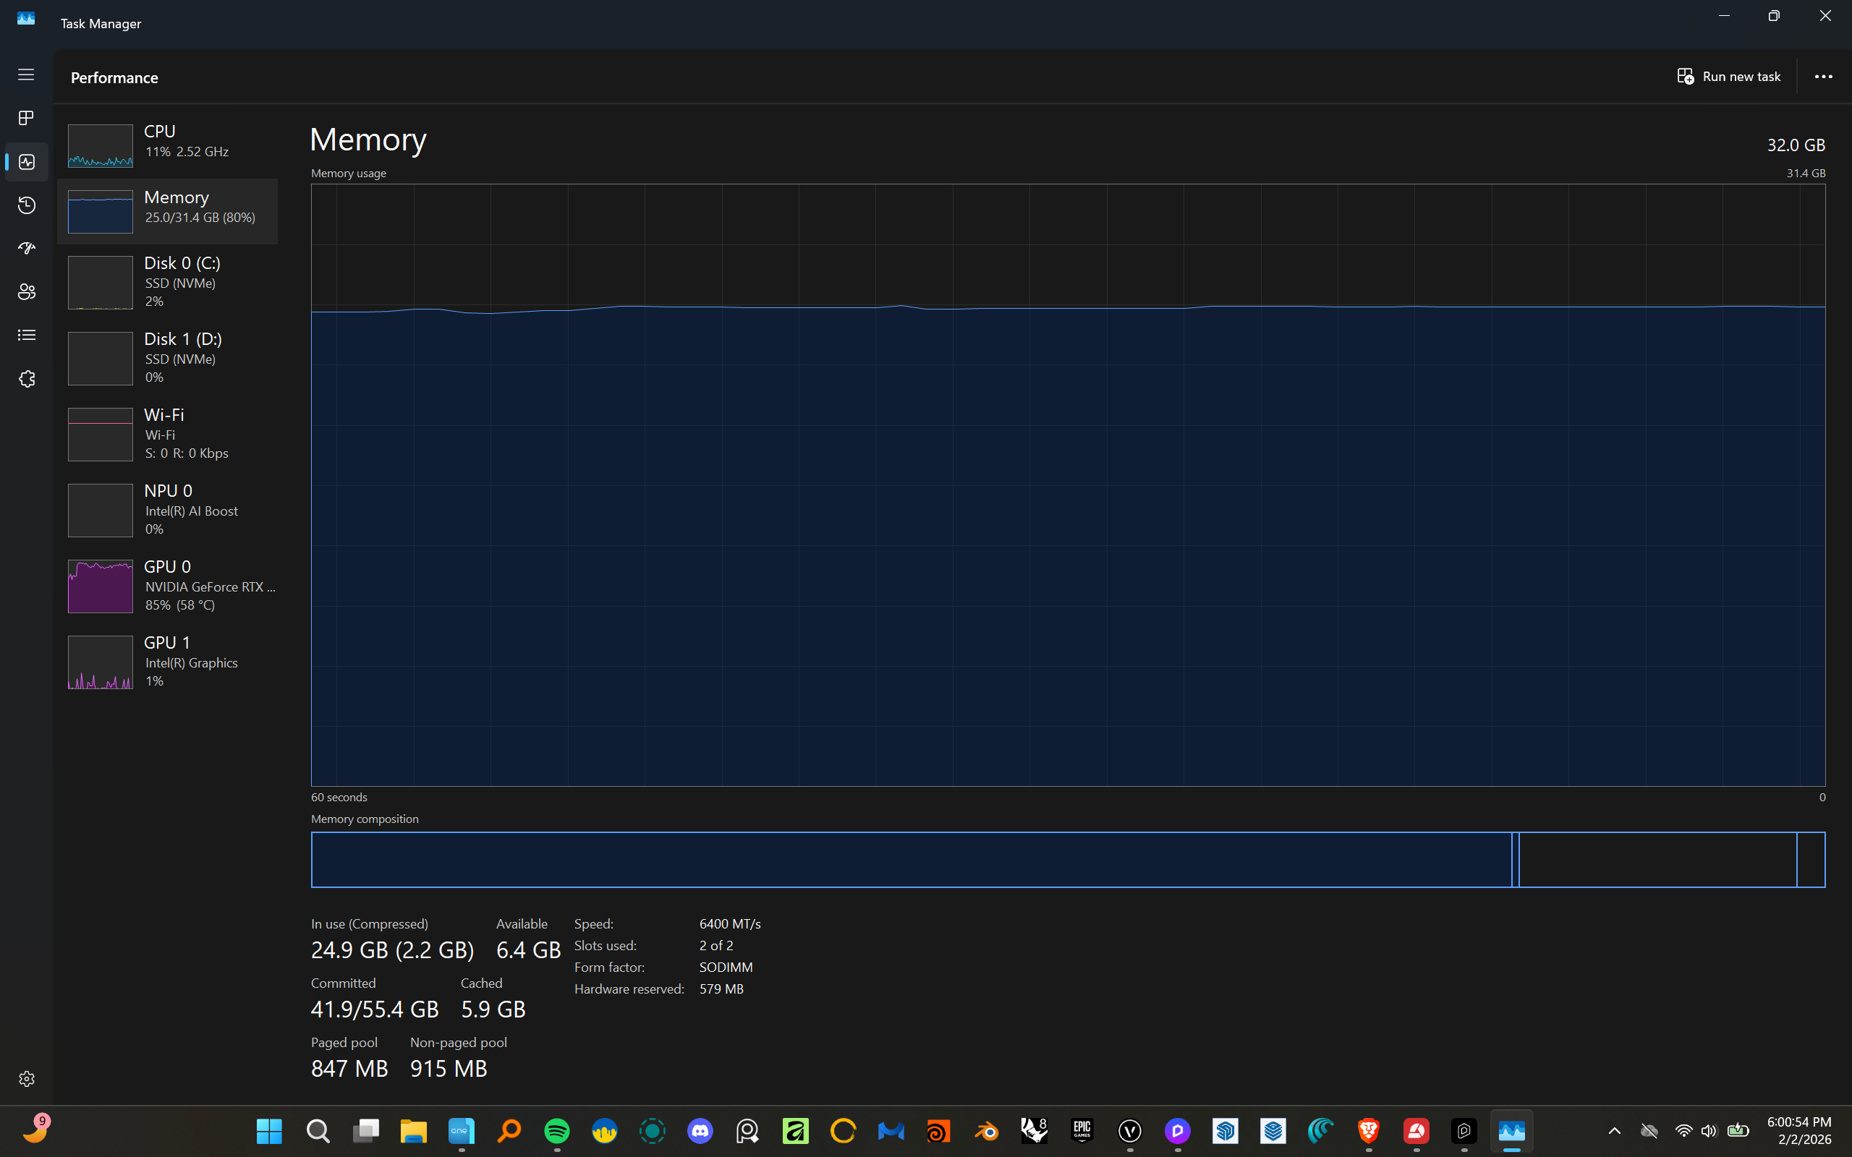Toggle the hamburger navigation menu

[x=26, y=74]
